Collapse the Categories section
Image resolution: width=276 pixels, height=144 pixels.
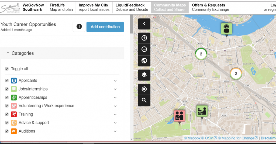click(x=62, y=53)
